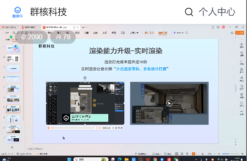The image size is (247, 161).
Task: Select the last visible slide thumbnail
Action: [x=13, y=139]
